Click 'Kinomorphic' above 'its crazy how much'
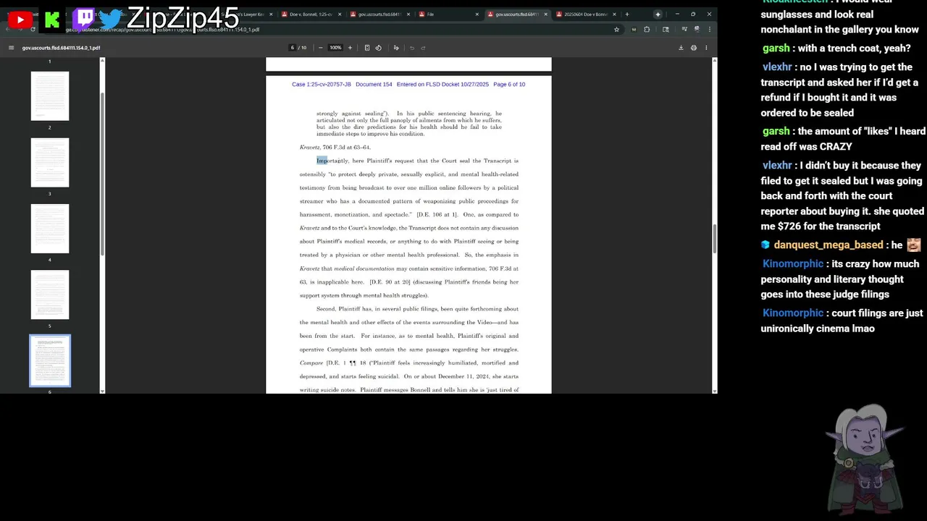Screen dimensions: 927x521 coord(793,264)
